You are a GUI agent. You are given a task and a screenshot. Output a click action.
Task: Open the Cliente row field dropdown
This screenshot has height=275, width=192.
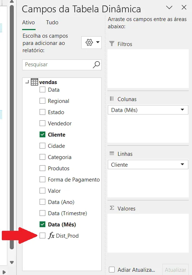click(x=182, y=164)
